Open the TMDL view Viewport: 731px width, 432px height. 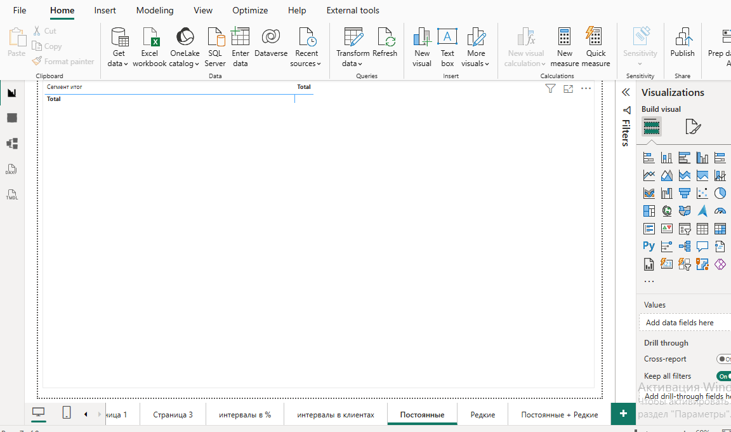[x=11, y=195]
